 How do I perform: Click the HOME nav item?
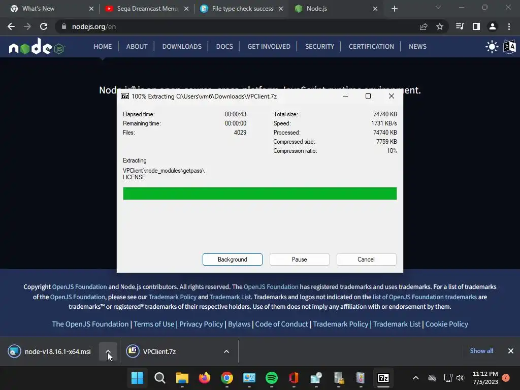[103, 46]
